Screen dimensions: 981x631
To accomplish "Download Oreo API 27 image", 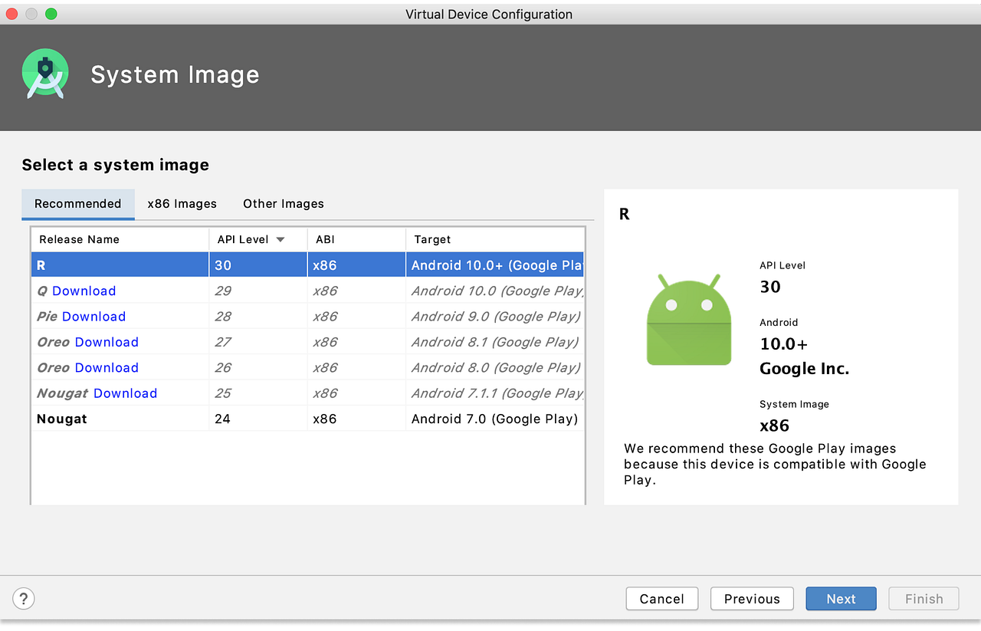I will (x=107, y=342).
